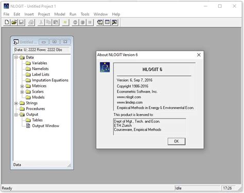Click the Idle status bar pane
The height and width of the screenshot is (193, 244).
pos(197,188)
